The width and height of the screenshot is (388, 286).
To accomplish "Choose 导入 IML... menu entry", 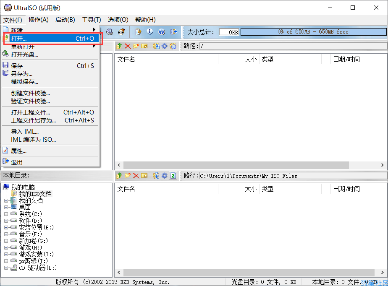I will tap(51, 132).
